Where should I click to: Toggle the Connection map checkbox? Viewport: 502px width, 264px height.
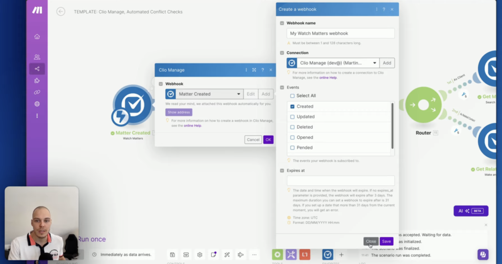point(282,53)
